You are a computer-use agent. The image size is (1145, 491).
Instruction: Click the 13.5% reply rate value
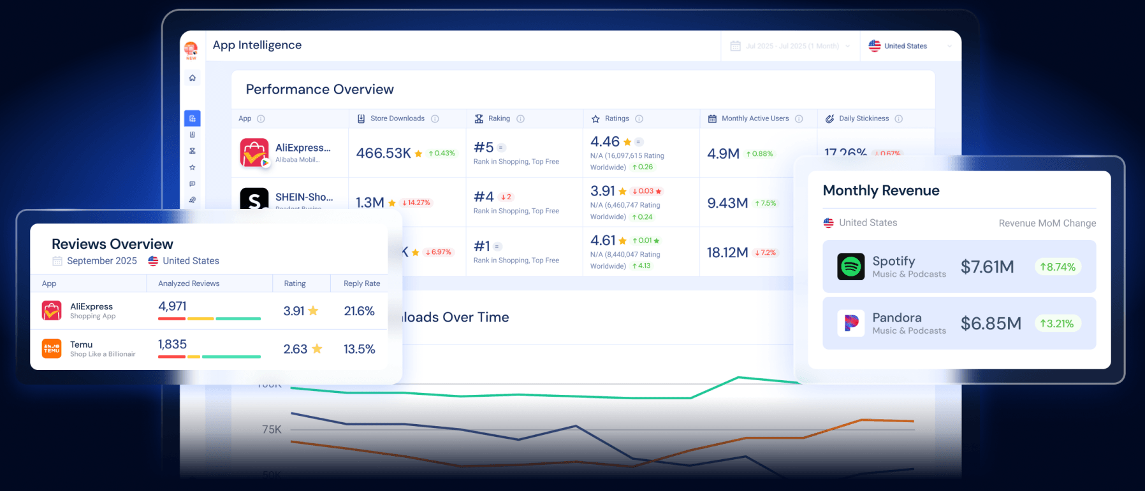pyautogui.click(x=359, y=350)
